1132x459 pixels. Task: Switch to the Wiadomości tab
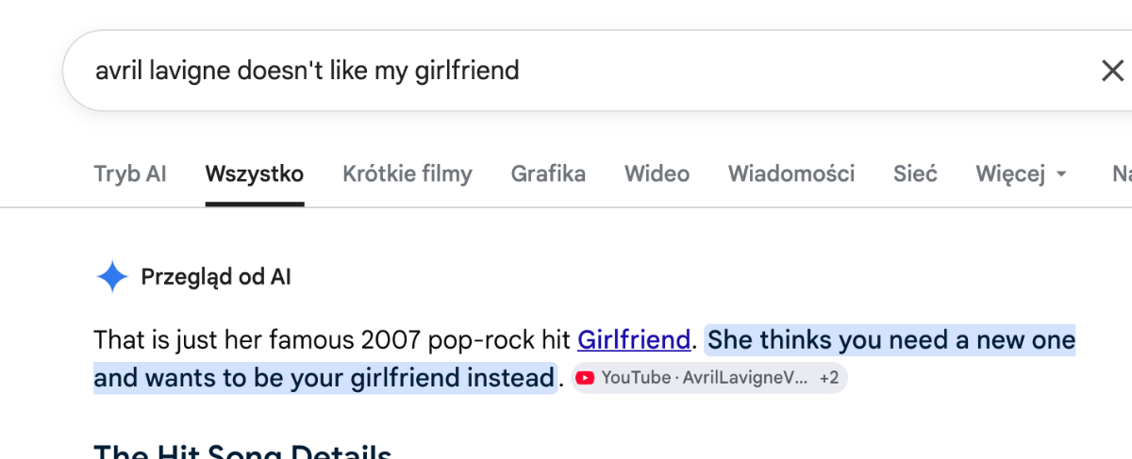point(791,173)
